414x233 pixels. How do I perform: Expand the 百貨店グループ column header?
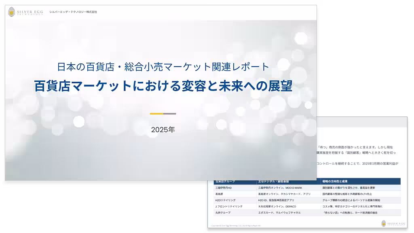pyautogui.click(x=226, y=181)
